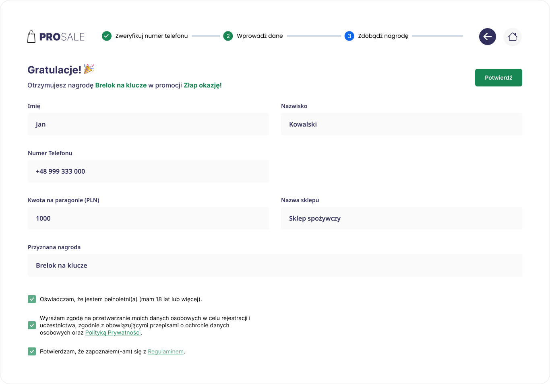Image resolution: width=550 pixels, height=384 pixels.
Task: Uncheck the Regulamin acknowledgment checkbox
Action: coord(32,351)
